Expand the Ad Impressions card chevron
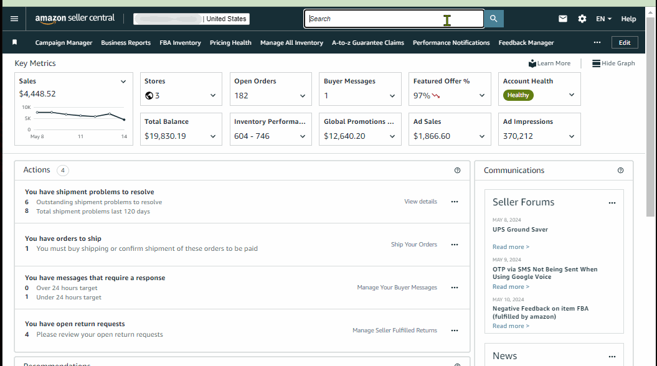This screenshot has width=657, height=366. tap(572, 136)
